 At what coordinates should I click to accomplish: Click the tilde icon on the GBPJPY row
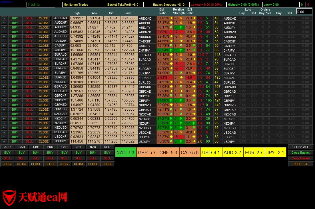4,100
